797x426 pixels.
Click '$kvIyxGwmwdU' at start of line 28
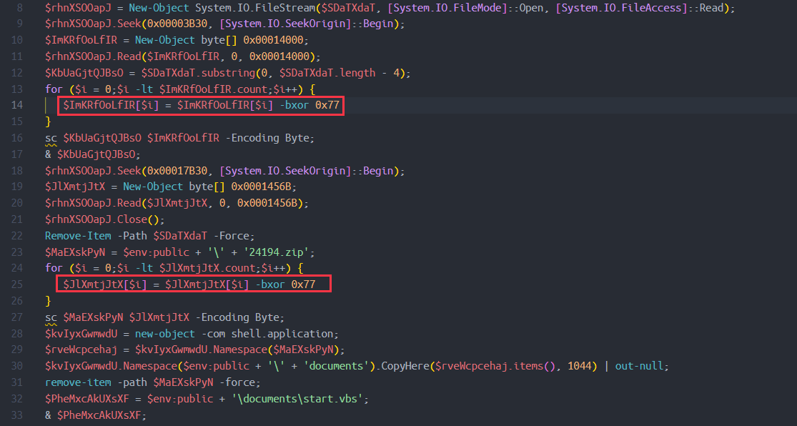click(x=81, y=334)
